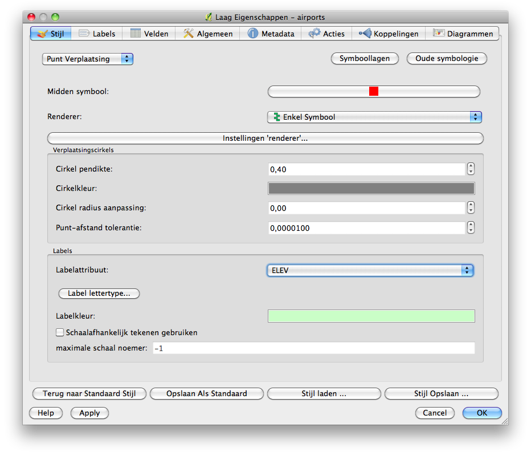Click the Midden symbool red square button
Screen dimensions: 531x456
tap(374, 91)
